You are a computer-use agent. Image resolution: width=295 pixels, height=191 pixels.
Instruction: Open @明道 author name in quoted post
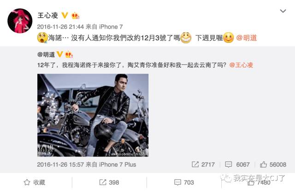pos(46,54)
